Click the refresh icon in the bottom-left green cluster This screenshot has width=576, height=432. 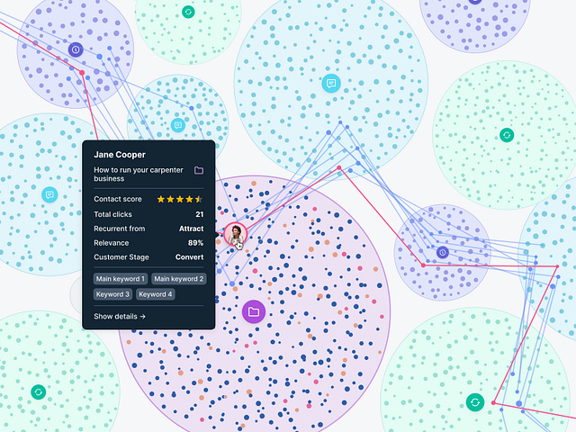coord(38,392)
